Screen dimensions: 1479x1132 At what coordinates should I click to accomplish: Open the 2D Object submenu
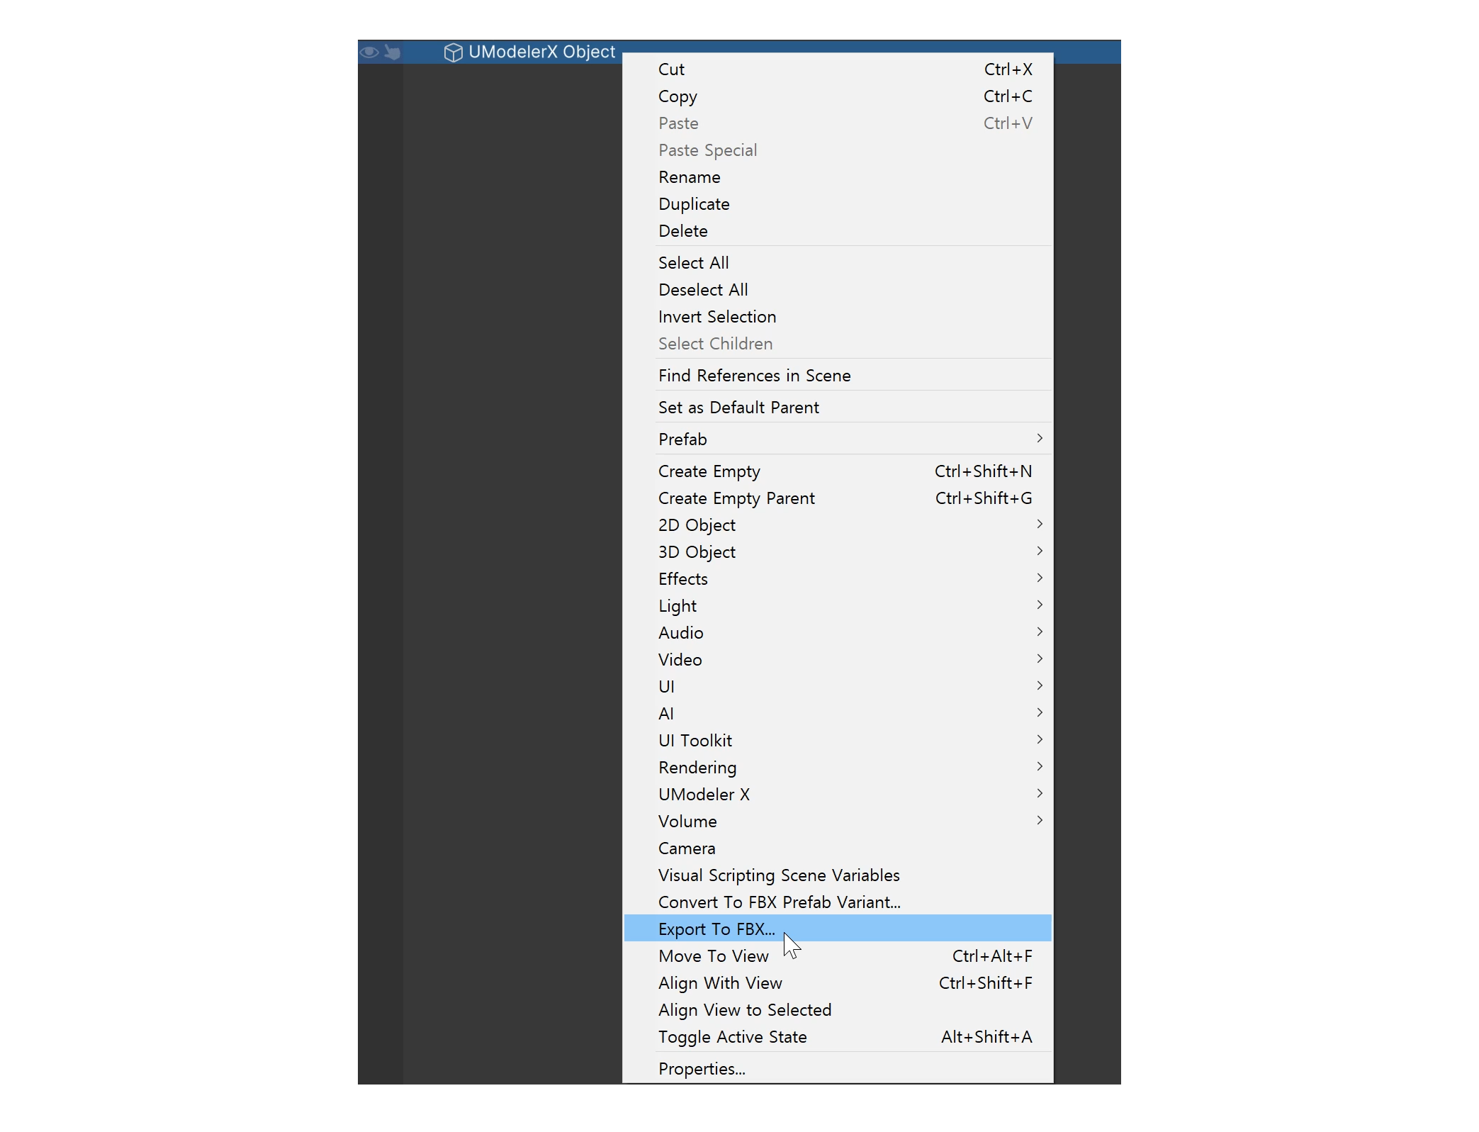point(838,525)
